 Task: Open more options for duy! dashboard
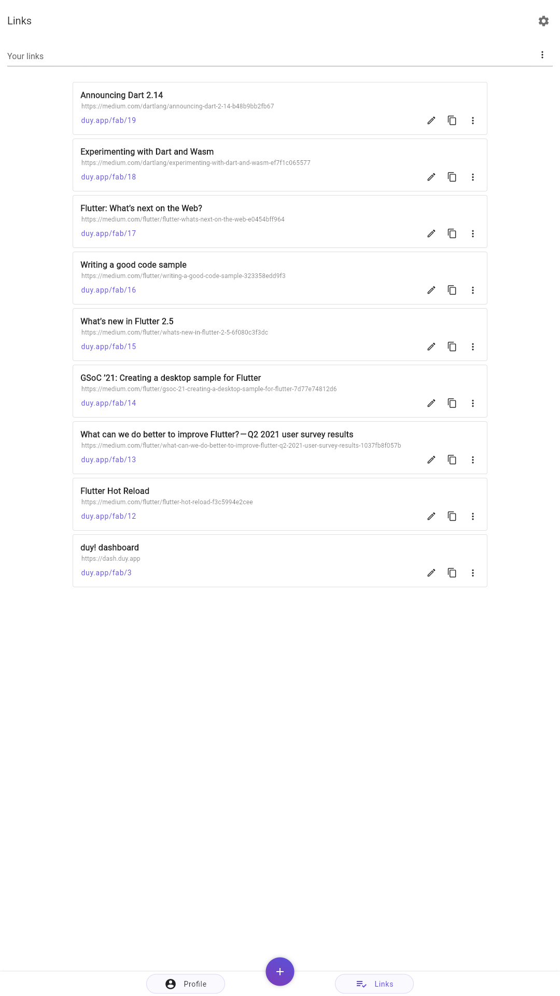click(473, 573)
